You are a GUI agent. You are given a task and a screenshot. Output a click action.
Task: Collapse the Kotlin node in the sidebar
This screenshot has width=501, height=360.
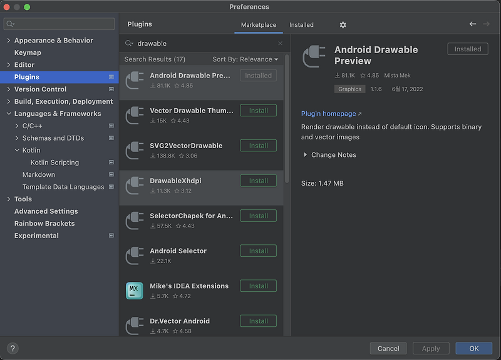point(17,150)
